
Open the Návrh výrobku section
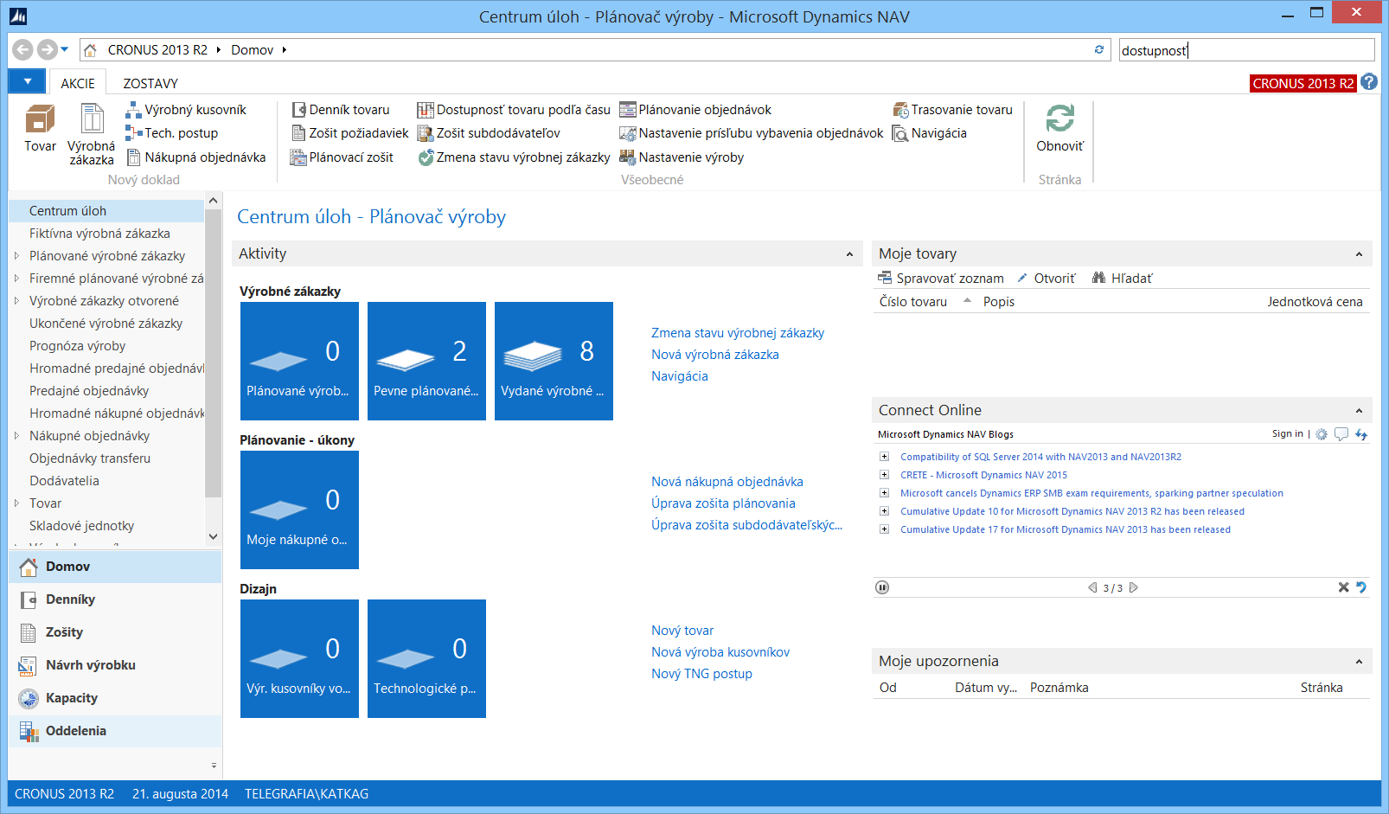[115, 665]
